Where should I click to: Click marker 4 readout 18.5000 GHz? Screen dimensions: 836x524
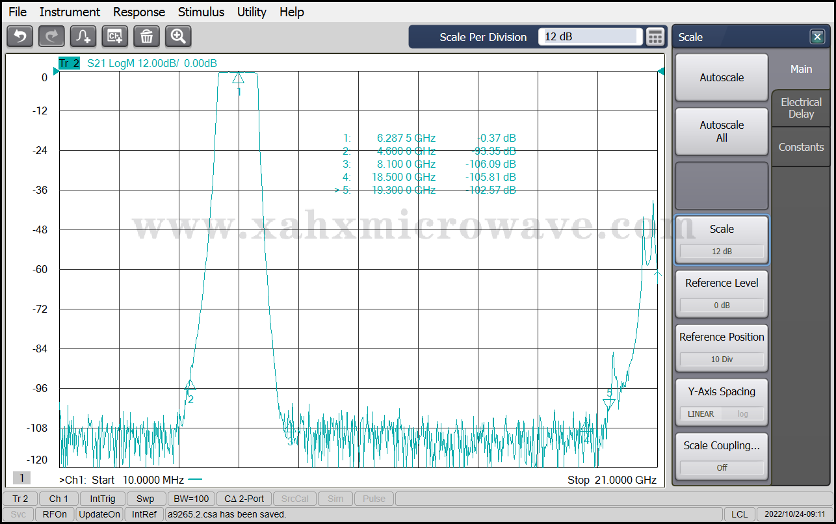point(429,177)
